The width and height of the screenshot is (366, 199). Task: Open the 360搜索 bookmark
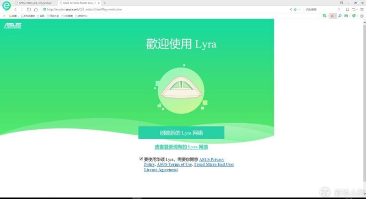pyautogui.click(x=67, y=16)
